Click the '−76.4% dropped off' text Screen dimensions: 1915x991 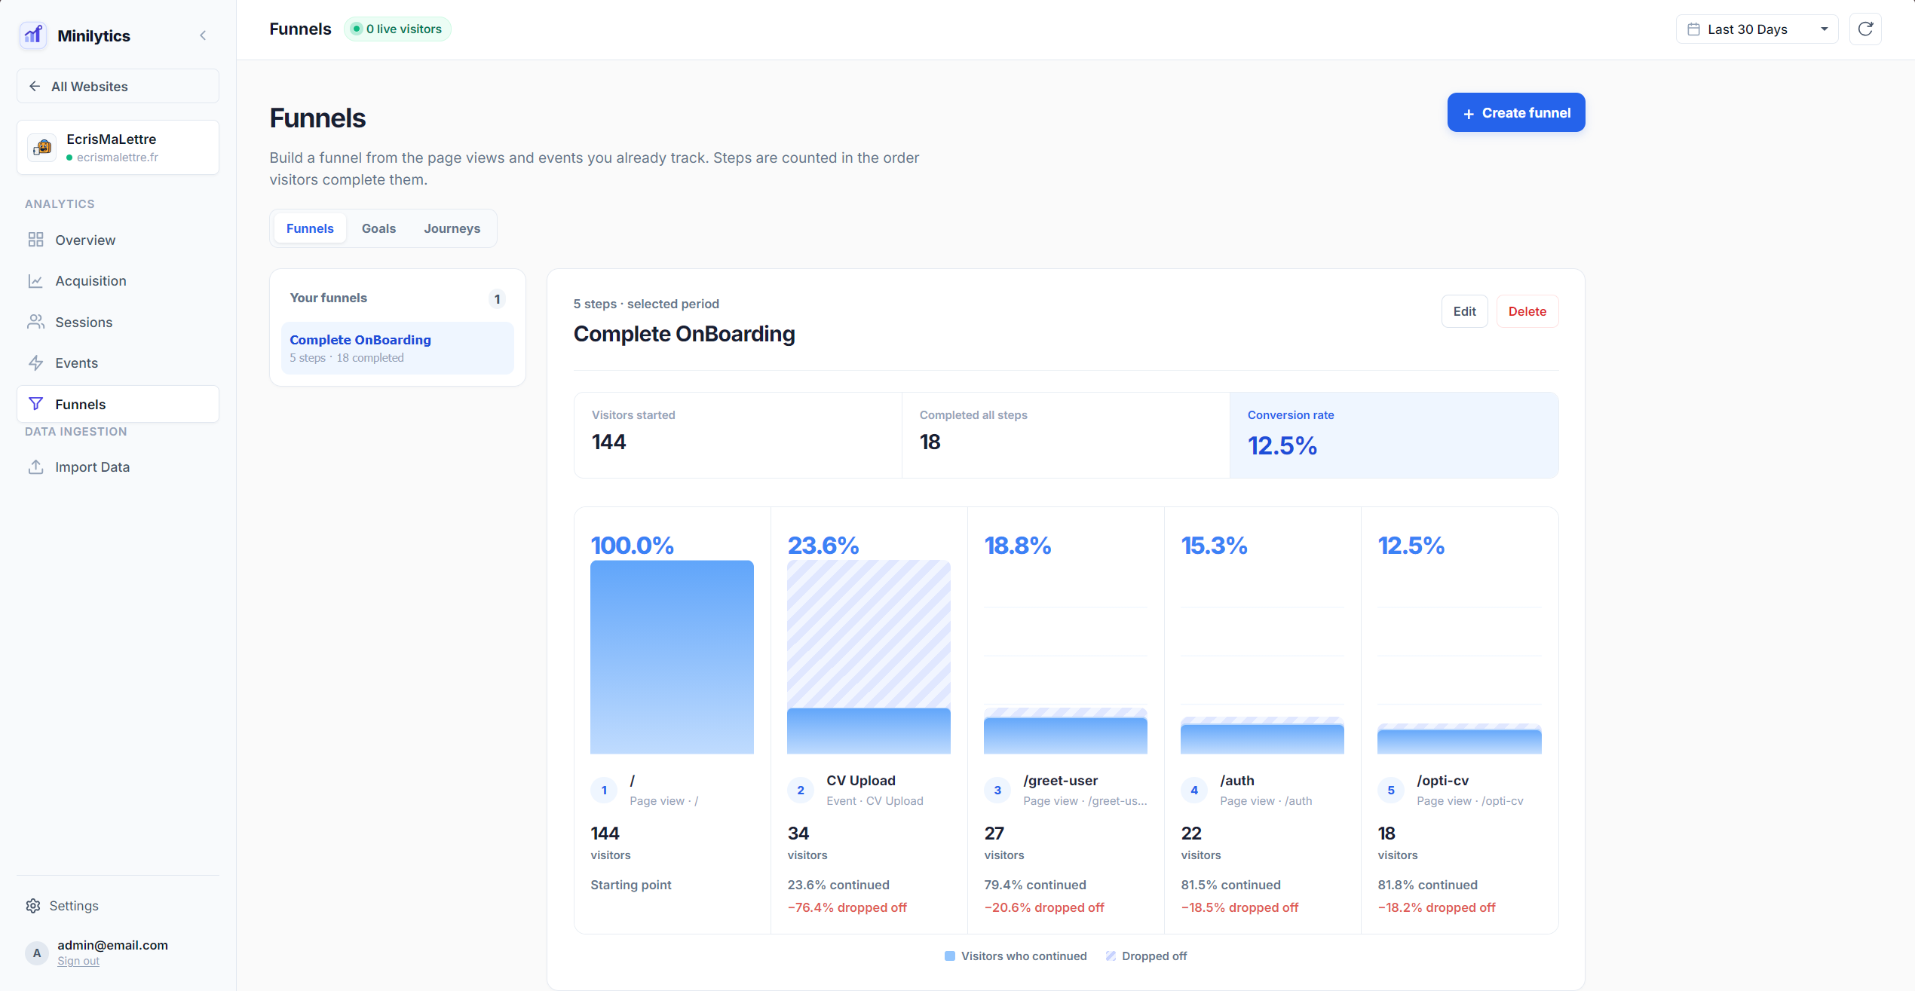pos(847,907)
